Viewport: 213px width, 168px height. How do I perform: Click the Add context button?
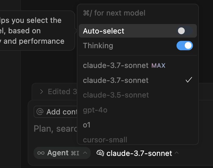click(x=56, y=112)
